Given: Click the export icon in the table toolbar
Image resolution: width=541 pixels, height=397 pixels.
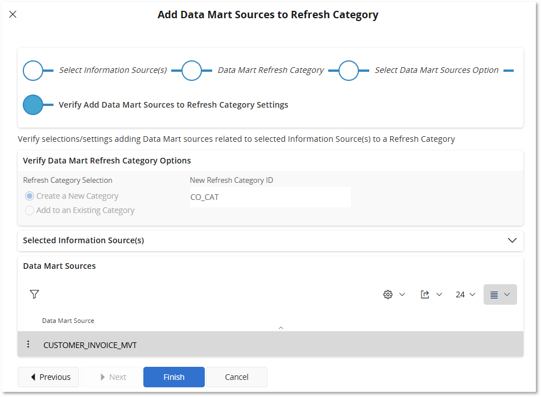Looking at the screenshot, I should [x=425, y=294].
